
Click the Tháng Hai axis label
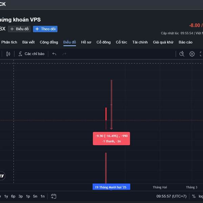[x=160, y=187]
